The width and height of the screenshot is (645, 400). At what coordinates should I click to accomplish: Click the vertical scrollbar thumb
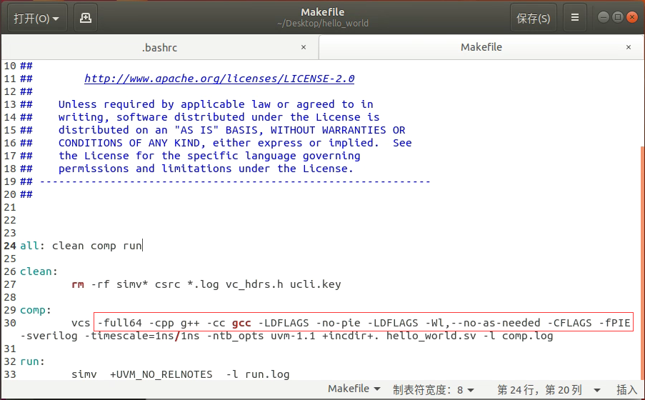[x=643, y=264]
